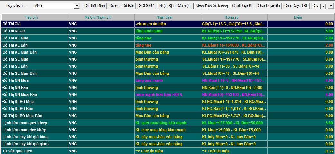The height and width of the screenshot is (154, 335).
Task: Select the Đồ Thị KLBQ Mua-Bán row
Action: point(167,116)
